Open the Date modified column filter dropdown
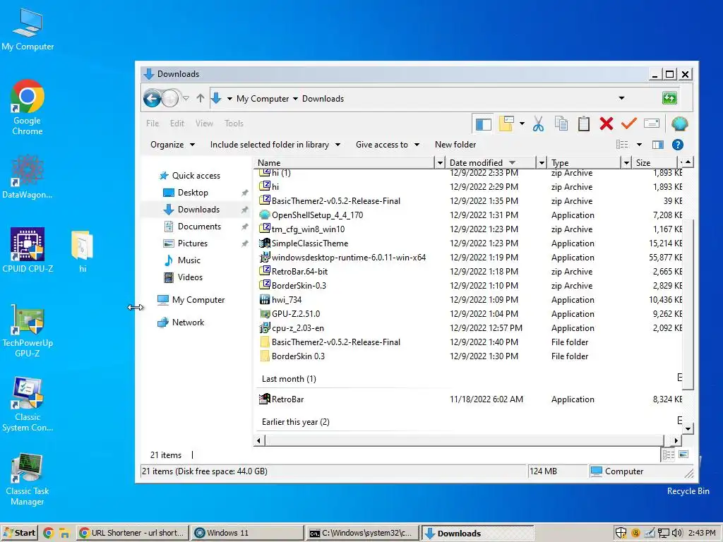Screen dimensions: 723x542 coord(542,163)
